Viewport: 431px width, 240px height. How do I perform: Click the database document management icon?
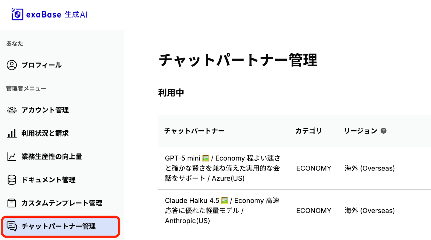coord(12,180)
